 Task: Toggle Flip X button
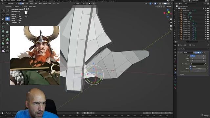tap(193, 61)
